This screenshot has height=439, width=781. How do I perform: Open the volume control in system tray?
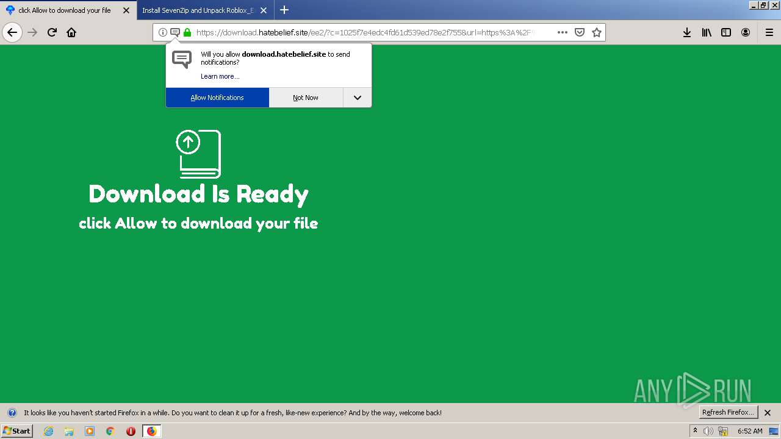pyautogui.click(x=708, y=431)
